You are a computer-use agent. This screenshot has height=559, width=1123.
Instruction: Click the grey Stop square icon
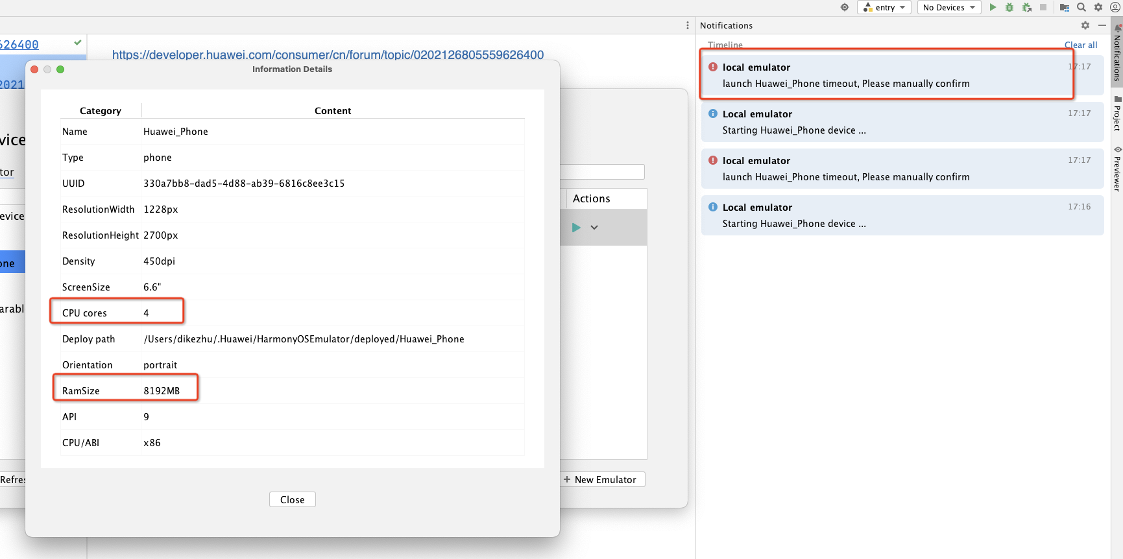1043,7
